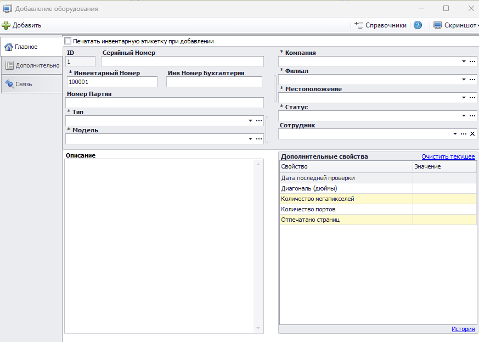This screenshot has width=479, height=342.
Task: Expand the Тип dropdown arrow
Action: pyautogui.click(x=250, y=121)
